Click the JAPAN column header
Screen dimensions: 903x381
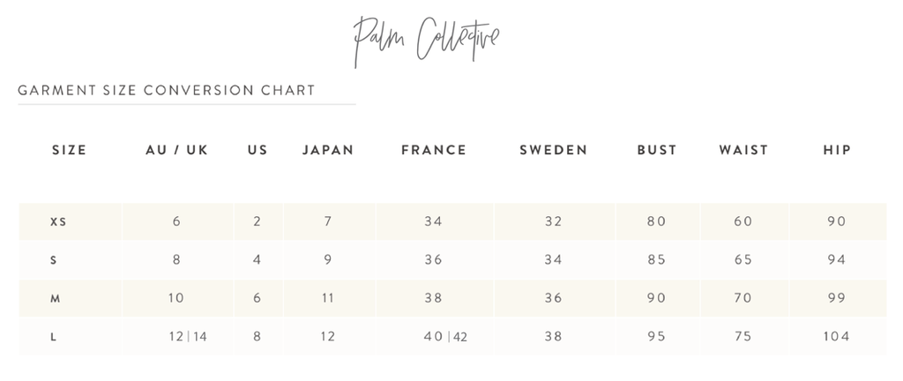click(328, 150)
